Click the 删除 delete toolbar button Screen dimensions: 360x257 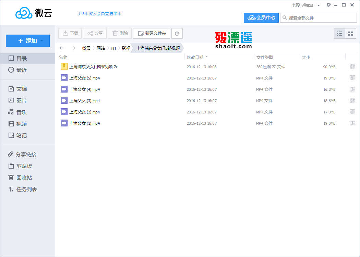(120, 33)
